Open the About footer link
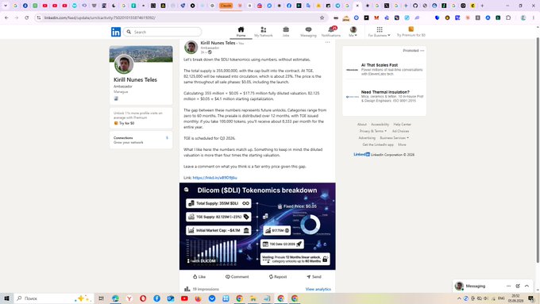Image resolution: width=540 pixels, height=304 pixels. (361, 125)
